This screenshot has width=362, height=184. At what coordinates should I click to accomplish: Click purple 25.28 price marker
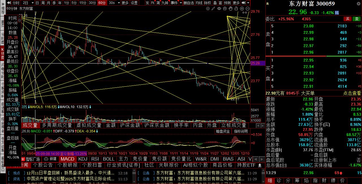coord(258,63)
